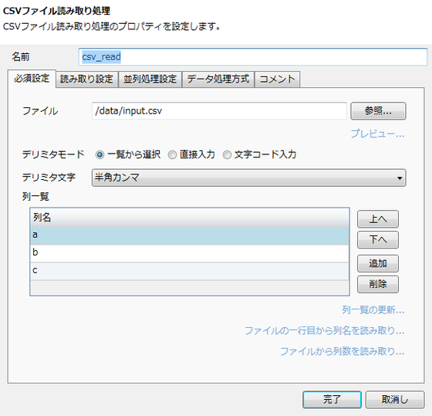Screen dimensions: 432x416
Task: Click 参照... browse button
Action: click(x=378, y=111)
